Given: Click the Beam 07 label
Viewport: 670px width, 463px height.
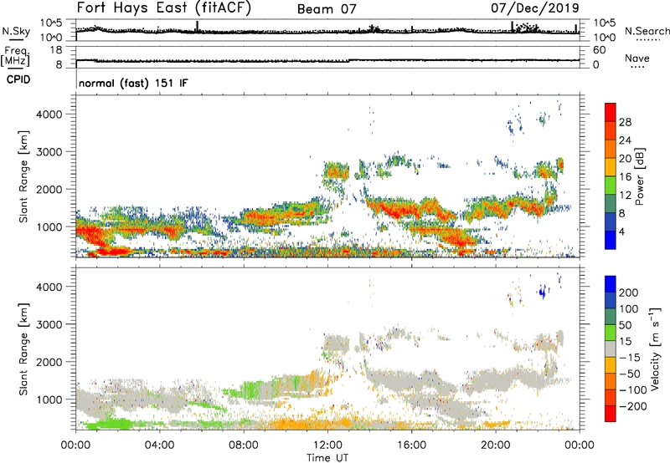Looking at the screenshot, I should pyautogui.click(x=327, y=9).
